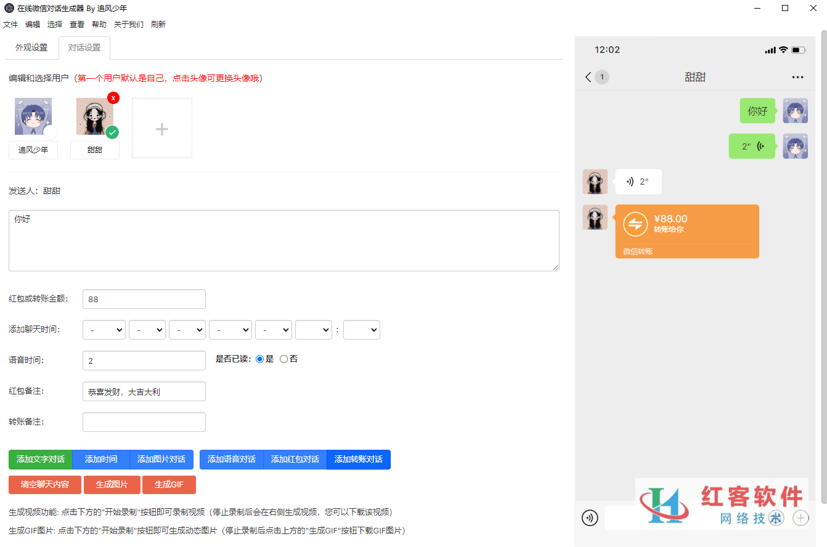Play the white received voice message
827x547 pixels.
pyautogui.click(x=638, y=182)
